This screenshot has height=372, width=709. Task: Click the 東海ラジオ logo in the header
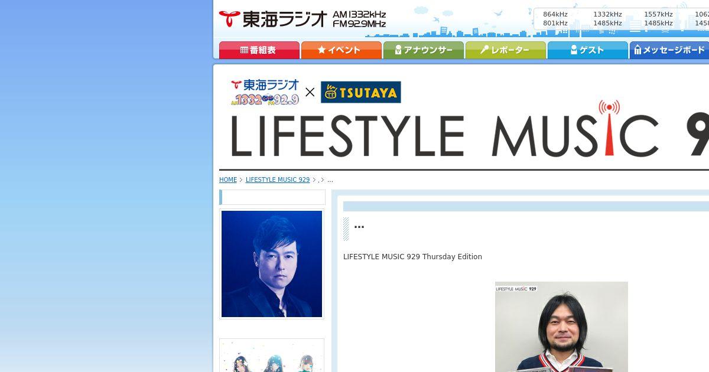click(272, 19)
